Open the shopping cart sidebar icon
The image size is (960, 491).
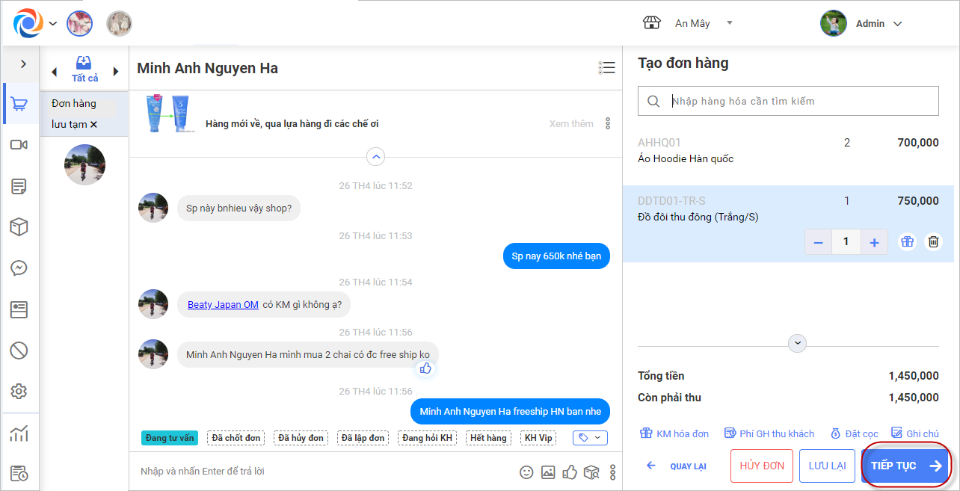pyautogui.click(x=19, y=105)
